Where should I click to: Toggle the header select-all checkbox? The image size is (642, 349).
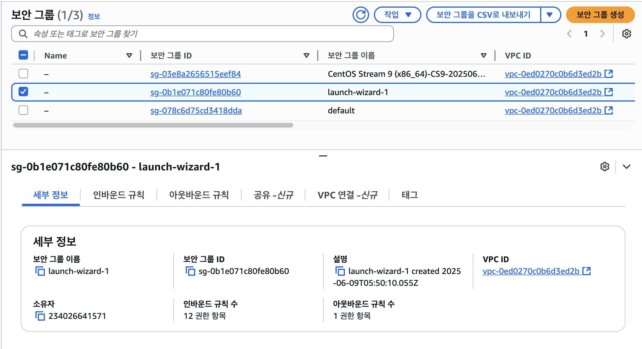point(23,55)
